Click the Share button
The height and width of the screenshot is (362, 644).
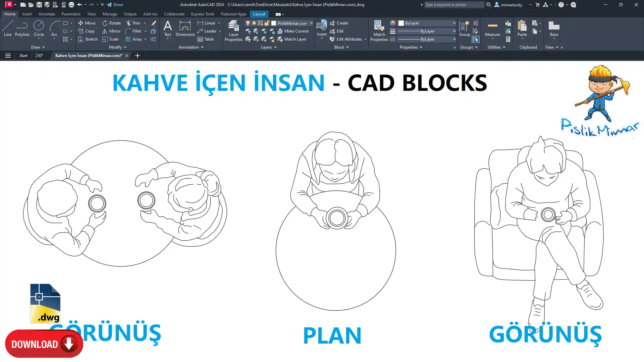(115, 5)
